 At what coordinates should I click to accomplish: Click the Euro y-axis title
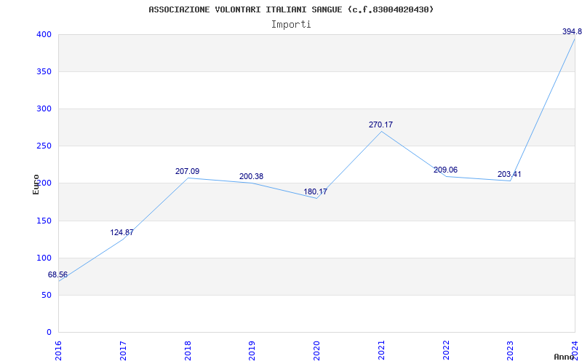[x=36, y=185]
